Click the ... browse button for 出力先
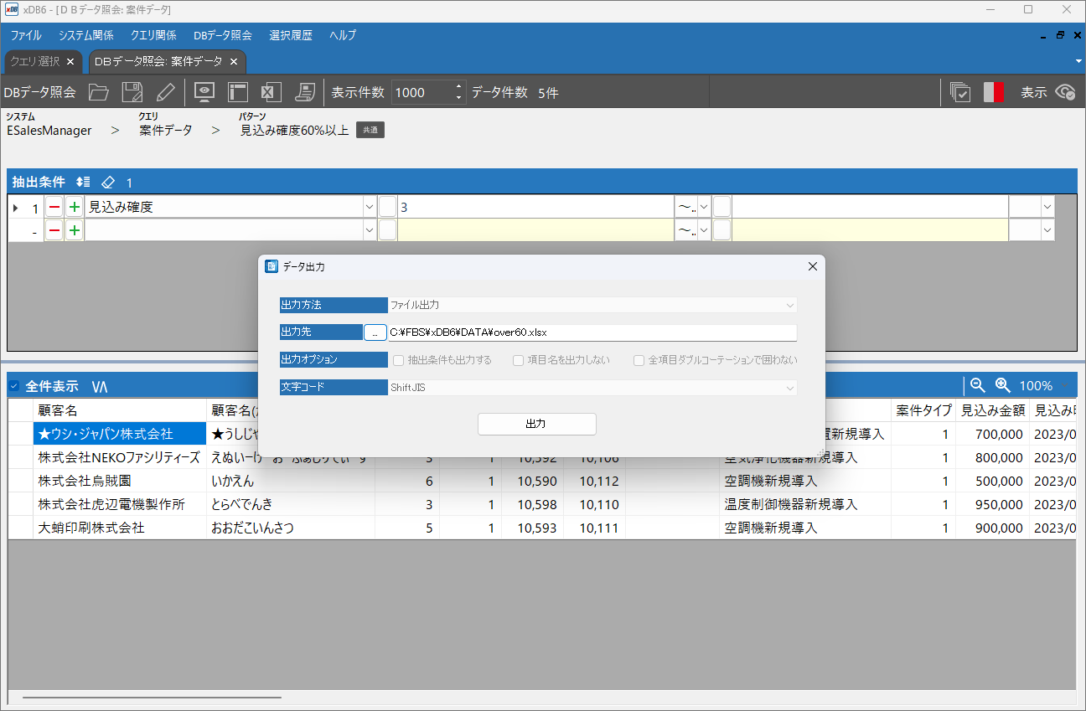1086x711 pixels. click(x=375, y=332)
